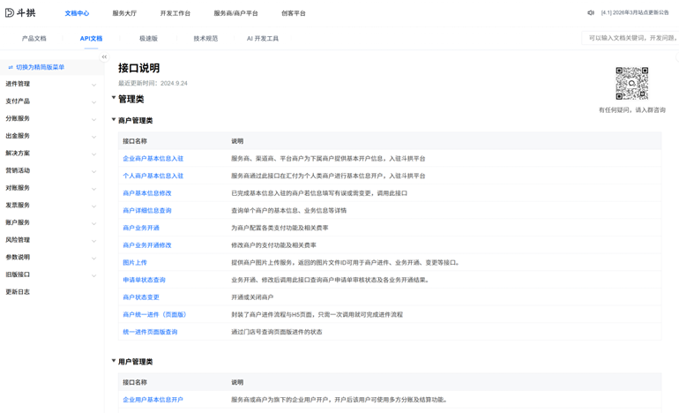Expand the 支付产品 sidebar chevron
Screen dimensions: 679x413
[94, 102]
